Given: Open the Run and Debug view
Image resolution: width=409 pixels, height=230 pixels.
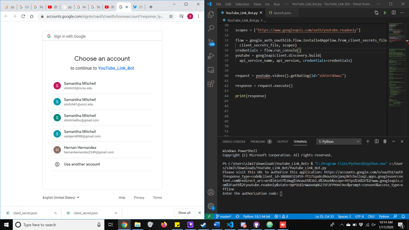Looking at the screenshot, I should 211,56.
